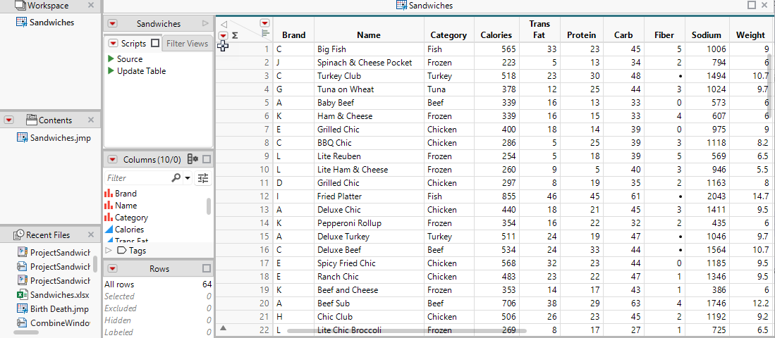Screen dimensions: 775x338
Task: Select Brand in the Columns list
Action: point(126,194)
